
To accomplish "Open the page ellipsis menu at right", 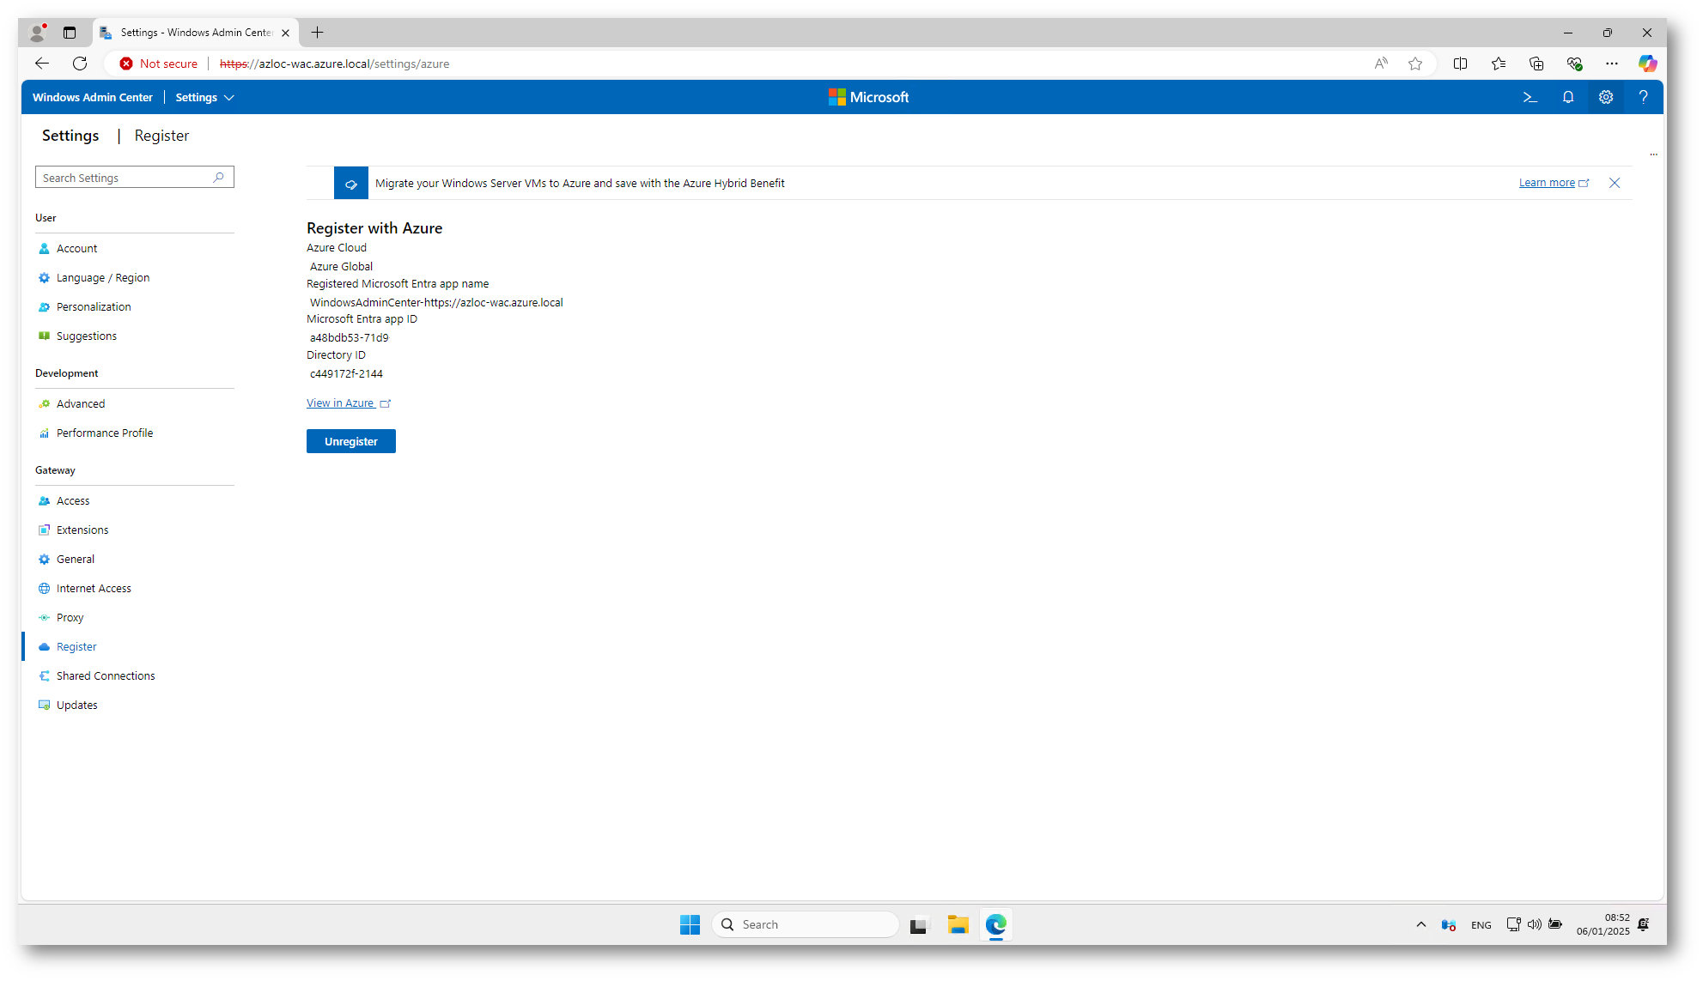I will pyautogui.click(x=1653, y=155).
